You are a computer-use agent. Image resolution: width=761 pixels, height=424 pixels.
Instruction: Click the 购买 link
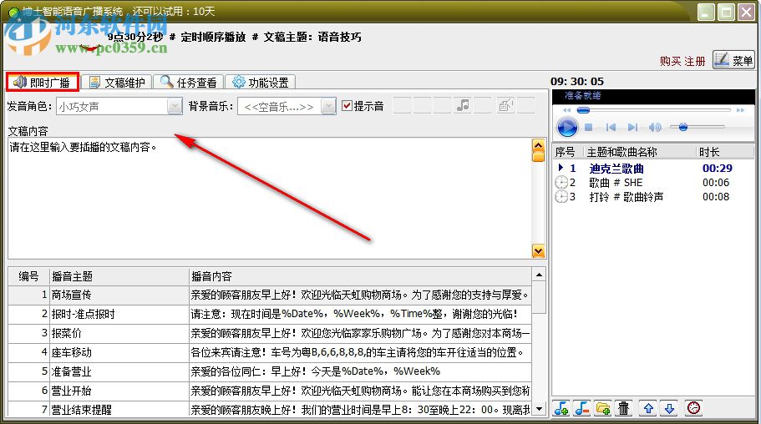tap(670, 61)
